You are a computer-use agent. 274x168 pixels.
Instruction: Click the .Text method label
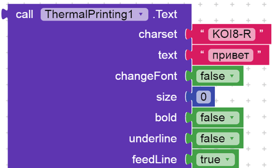(x=165, y=14)
